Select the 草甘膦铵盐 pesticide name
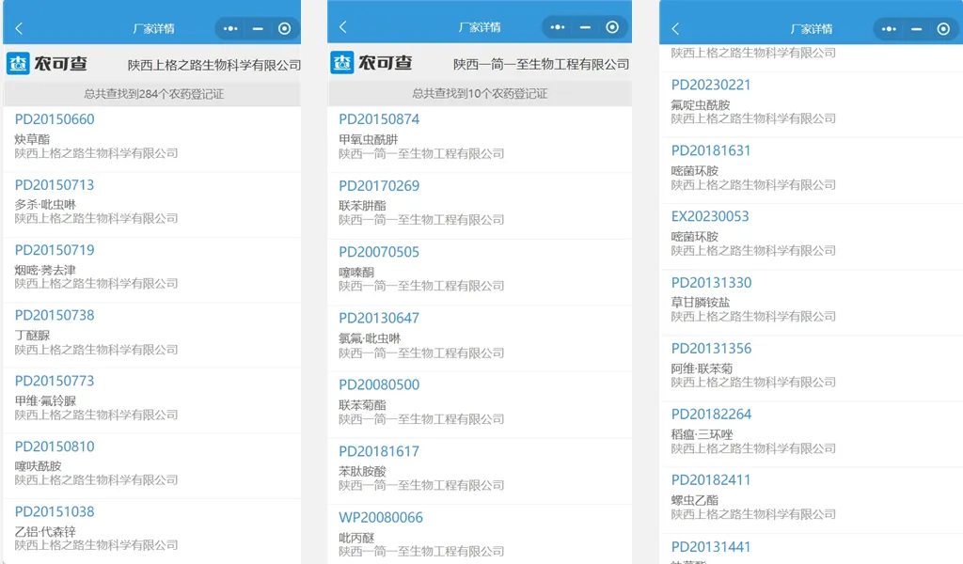 (x=701, y=302)
